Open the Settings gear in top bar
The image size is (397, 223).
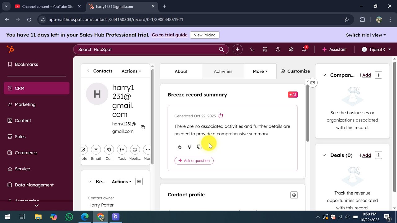291,50
